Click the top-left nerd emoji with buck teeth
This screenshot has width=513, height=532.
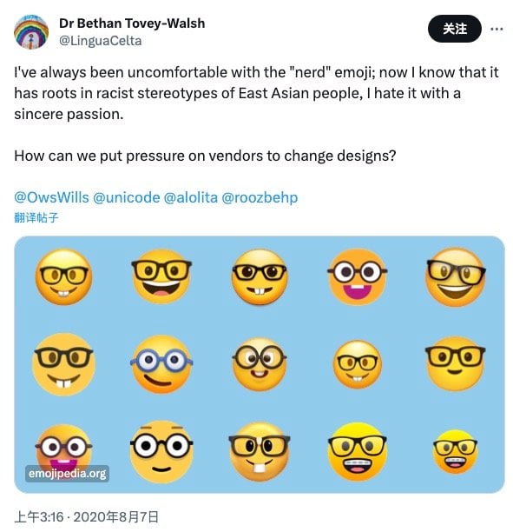pyautogui.click(x=63, y=277)
